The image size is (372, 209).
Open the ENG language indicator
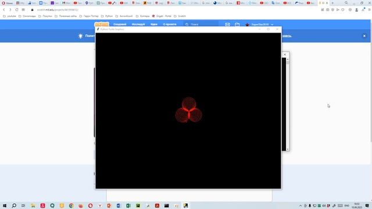pos(346,206)
